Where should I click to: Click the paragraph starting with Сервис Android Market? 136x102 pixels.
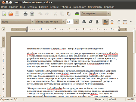click(72, 77)
